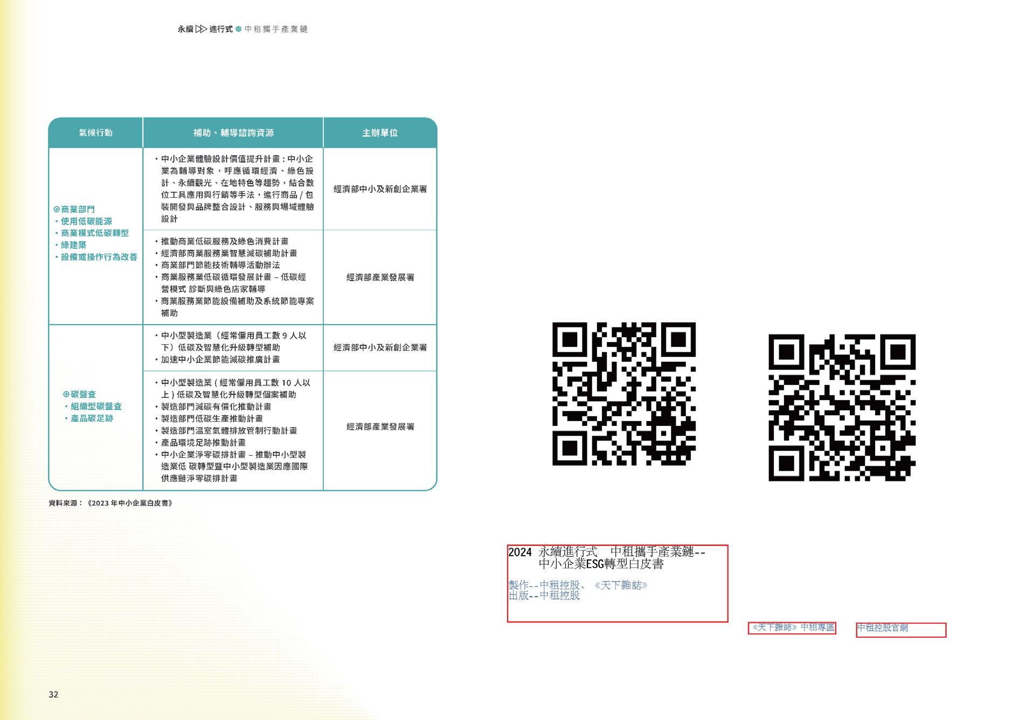Click the header subtitle 中租攜手產業鏈 at page top

pos(276,29)
